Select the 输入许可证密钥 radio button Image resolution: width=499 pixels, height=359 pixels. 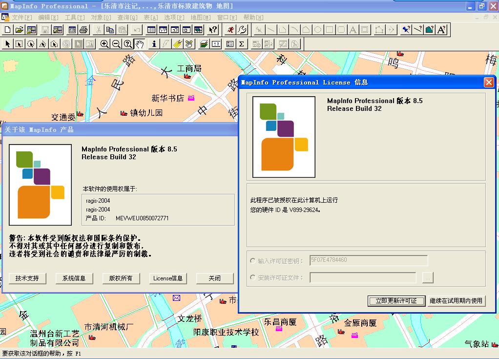[x=253, y=261]
